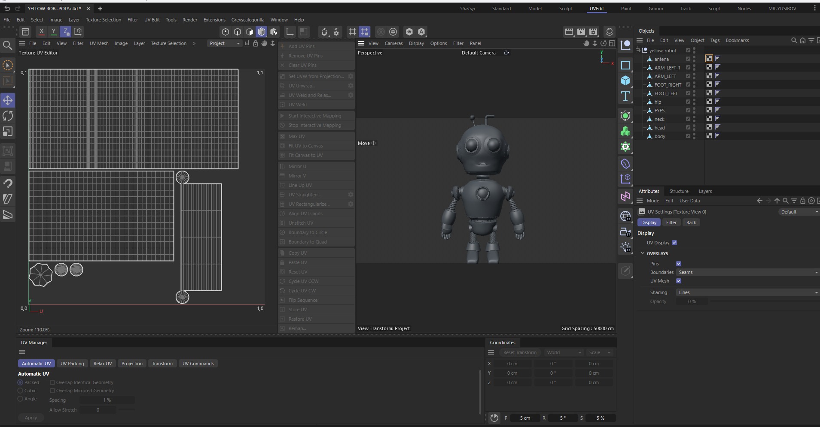
Task: Toggle the Pins overlay checkbox
Action: click(x=679, y=264)
